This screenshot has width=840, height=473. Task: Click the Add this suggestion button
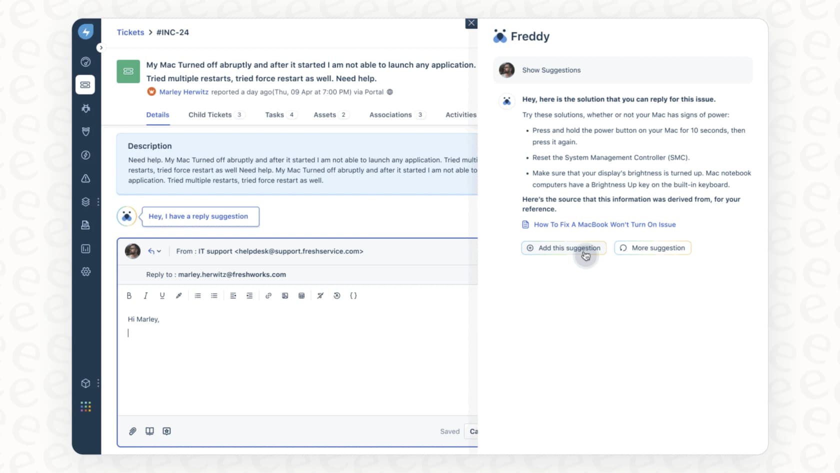564,248
